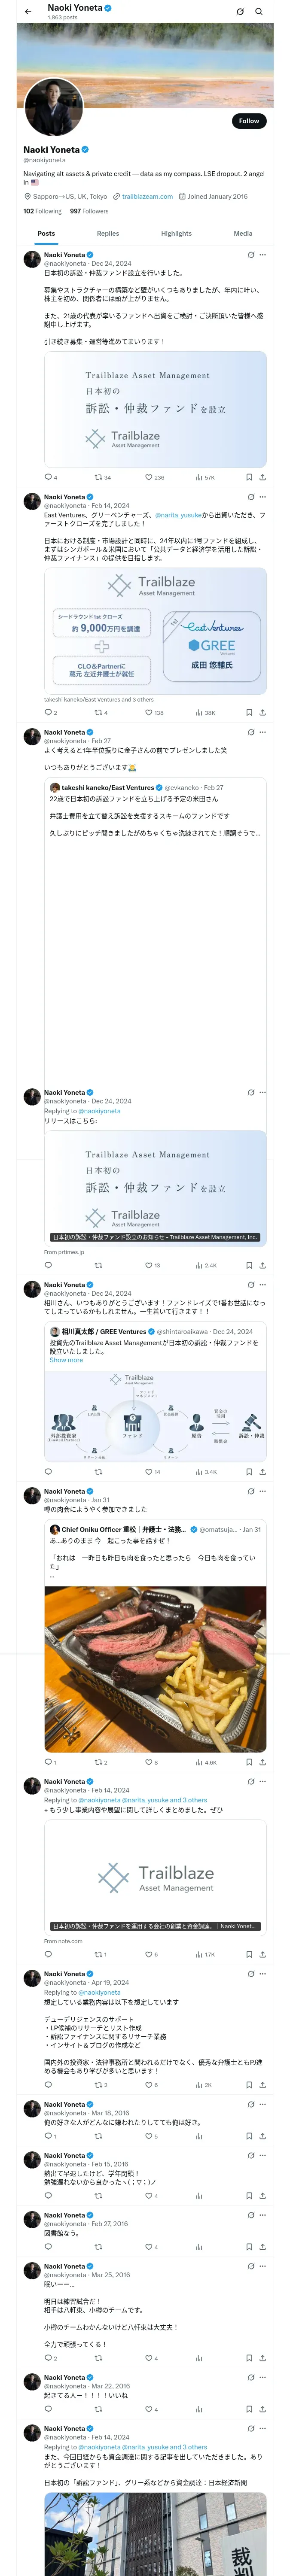
Task: Open the steak and fries photo
Action: coord(155,1669)
